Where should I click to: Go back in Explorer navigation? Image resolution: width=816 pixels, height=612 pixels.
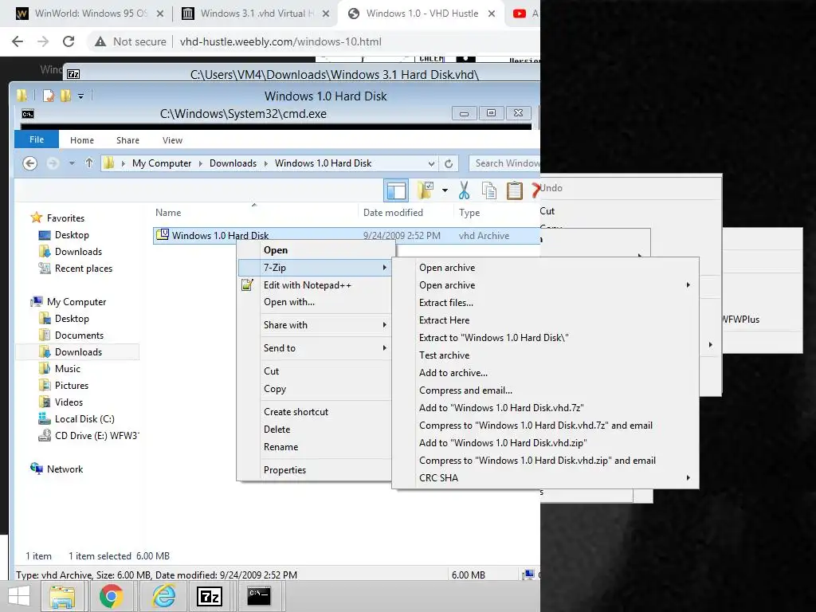point(30,163)
